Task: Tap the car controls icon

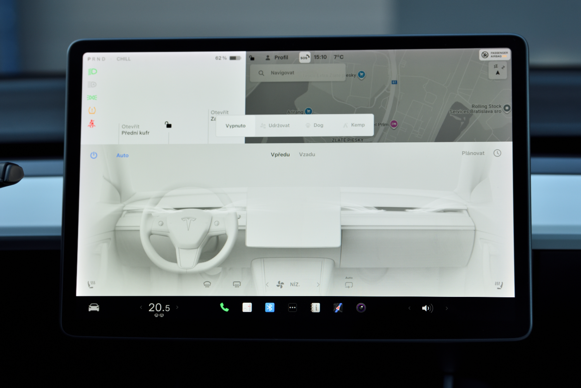Action: pos(94,308)
